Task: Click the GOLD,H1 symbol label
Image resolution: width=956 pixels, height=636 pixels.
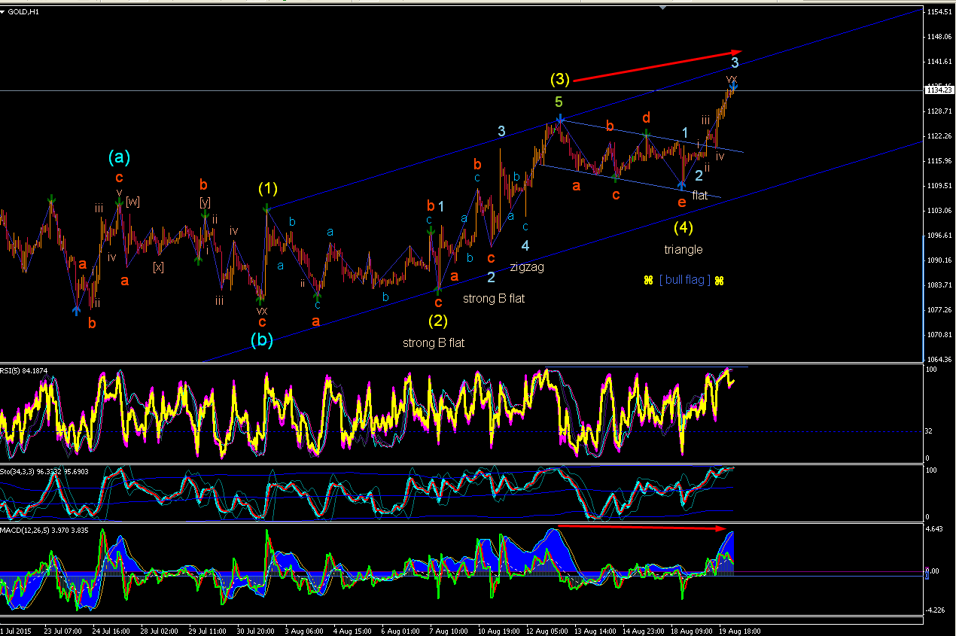Action: pos(23,11)
